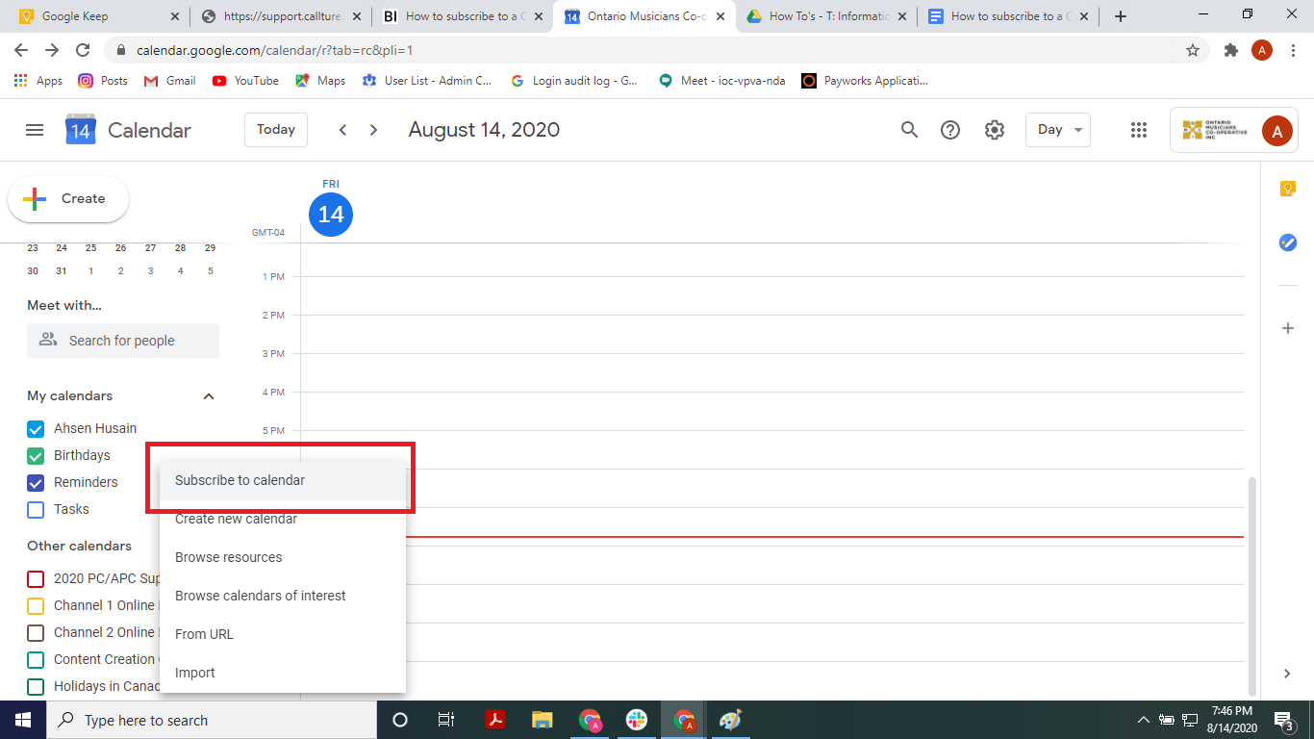This screenshot has height=739, width=1314.
Task: Click the Create event button
Action: (68, 199)
